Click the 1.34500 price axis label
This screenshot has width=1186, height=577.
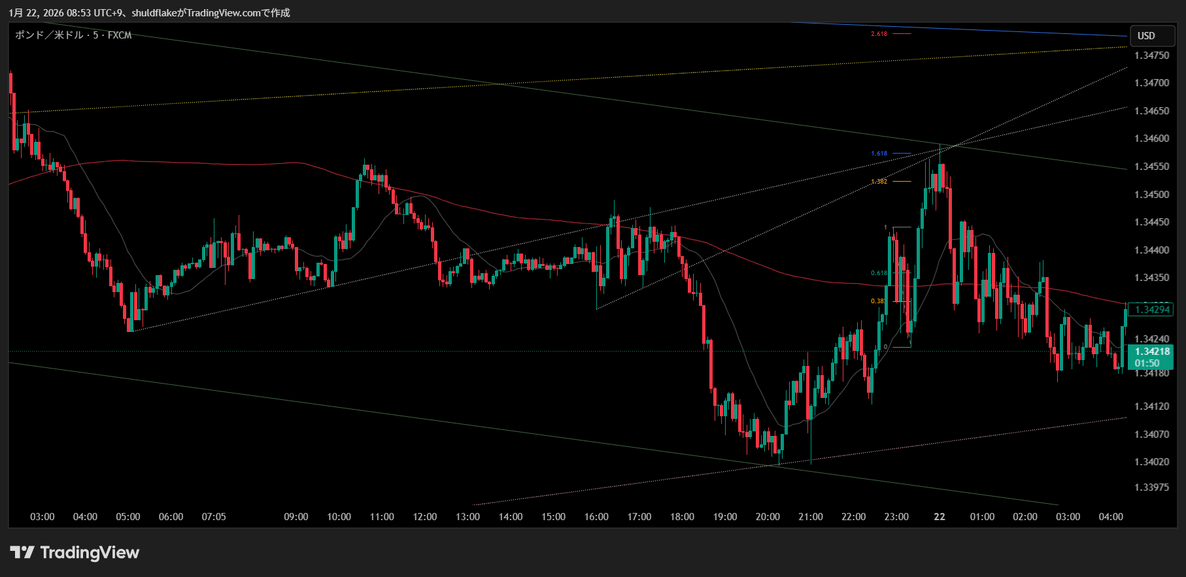coord(1152,195)
